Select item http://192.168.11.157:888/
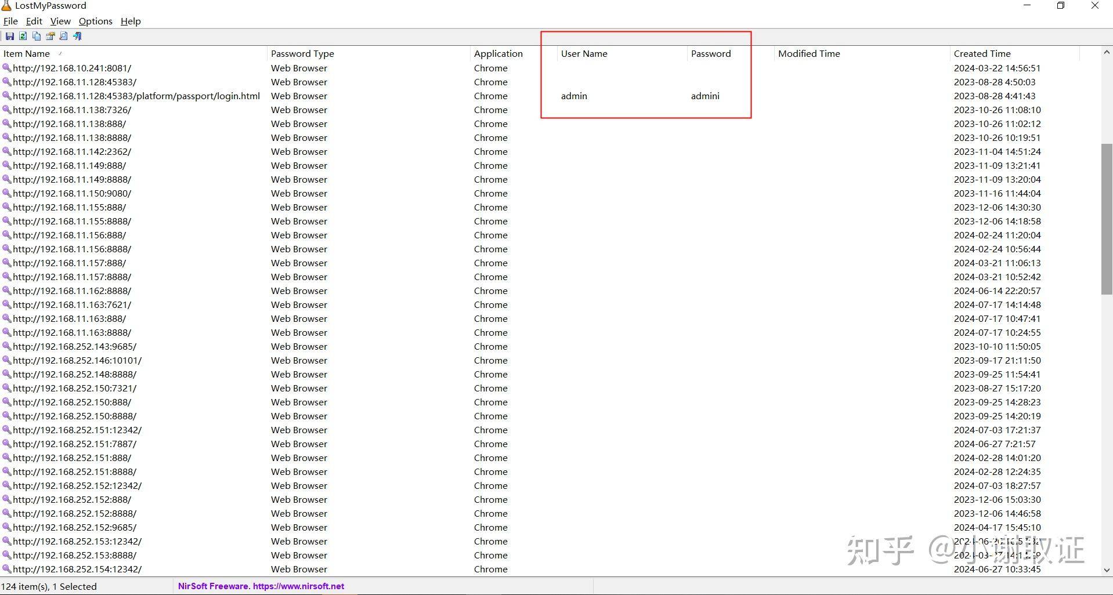 point(70,263)
